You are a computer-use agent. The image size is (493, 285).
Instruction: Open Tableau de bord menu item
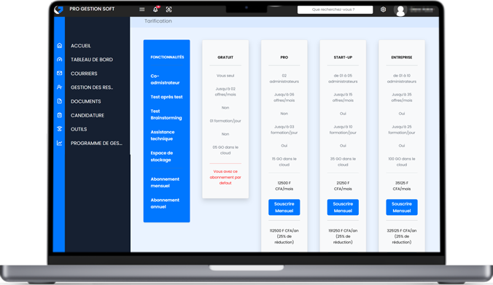coord(92,60)
